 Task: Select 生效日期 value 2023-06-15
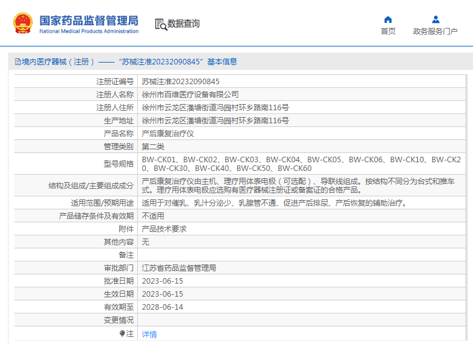click(162, 294)
